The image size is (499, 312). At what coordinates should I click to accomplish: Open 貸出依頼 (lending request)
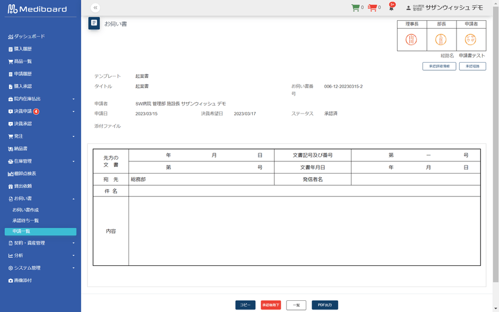click(24, 186)
